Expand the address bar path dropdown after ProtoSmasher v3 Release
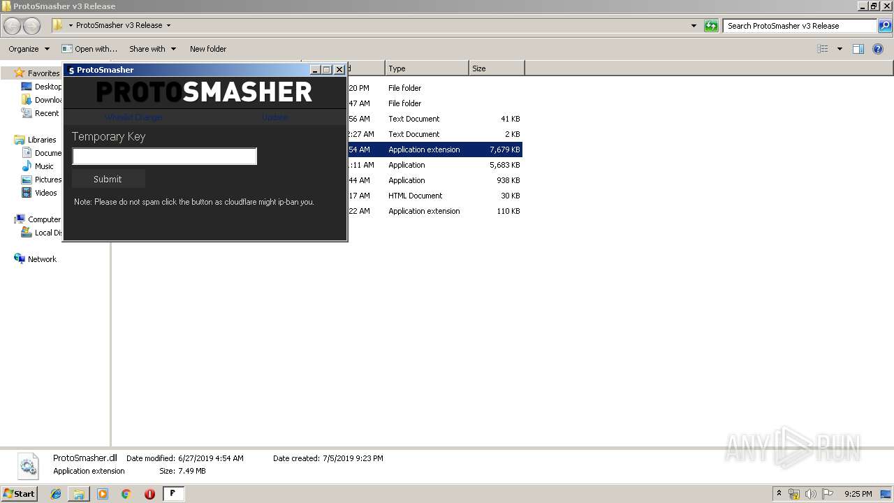 [168, 25]
